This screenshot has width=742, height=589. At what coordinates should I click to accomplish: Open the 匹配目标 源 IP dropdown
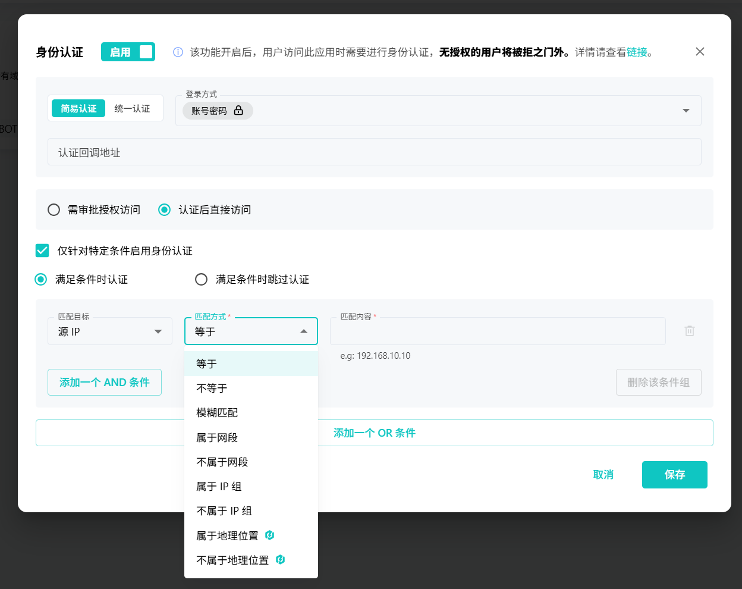click(x=110, y=331)
